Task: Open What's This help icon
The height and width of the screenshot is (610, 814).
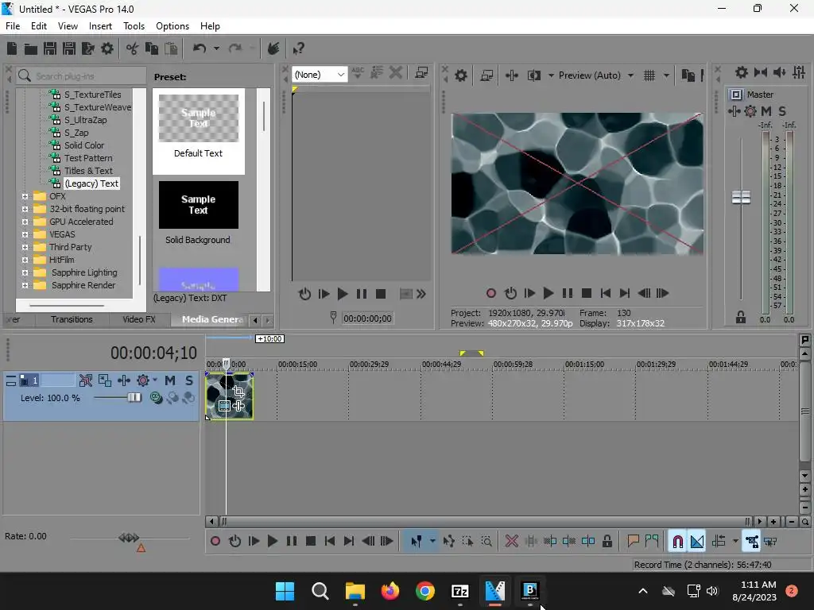Action: coord(298,48)
